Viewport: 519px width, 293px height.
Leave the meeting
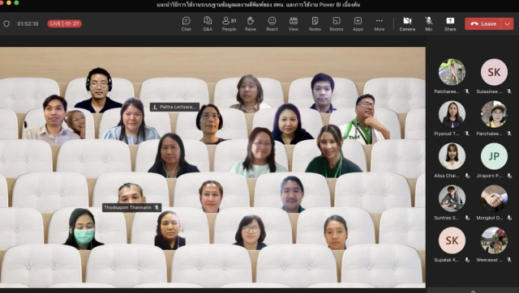point(483,23)
